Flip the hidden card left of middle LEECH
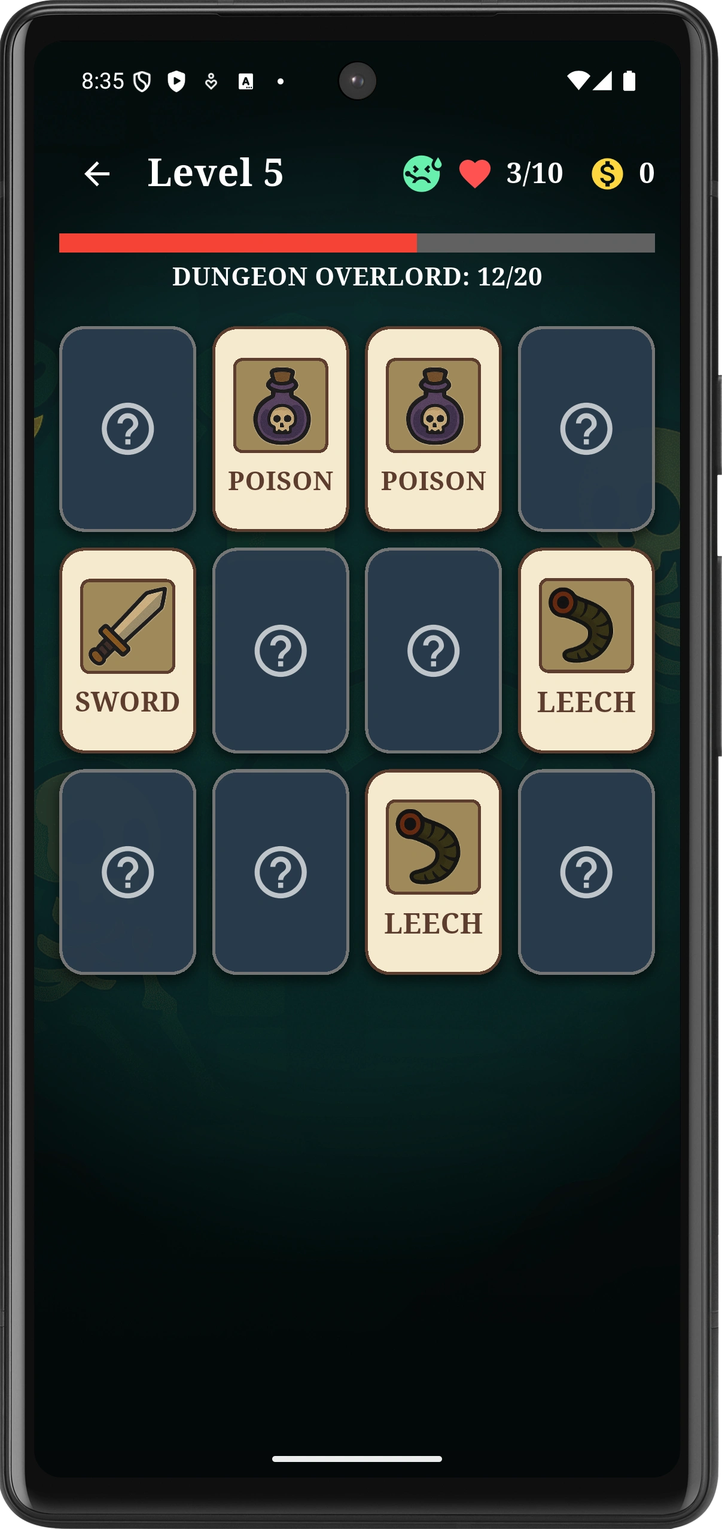Image resolution: width=722 pixels, height=1529 pixels. [x=434, y=650]
